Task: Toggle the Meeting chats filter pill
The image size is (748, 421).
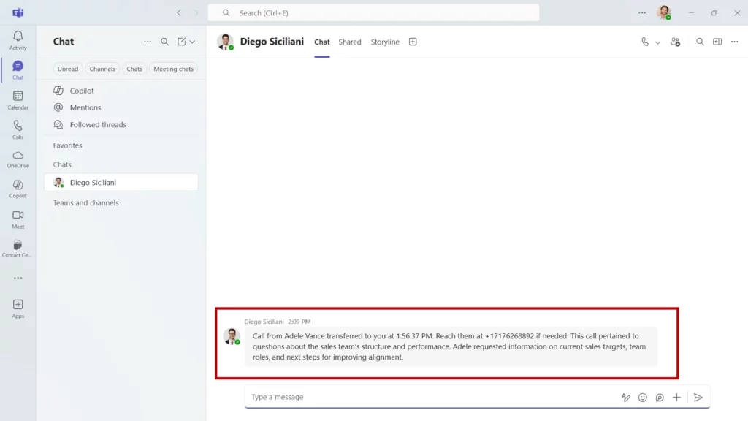Action: (174, 69)
